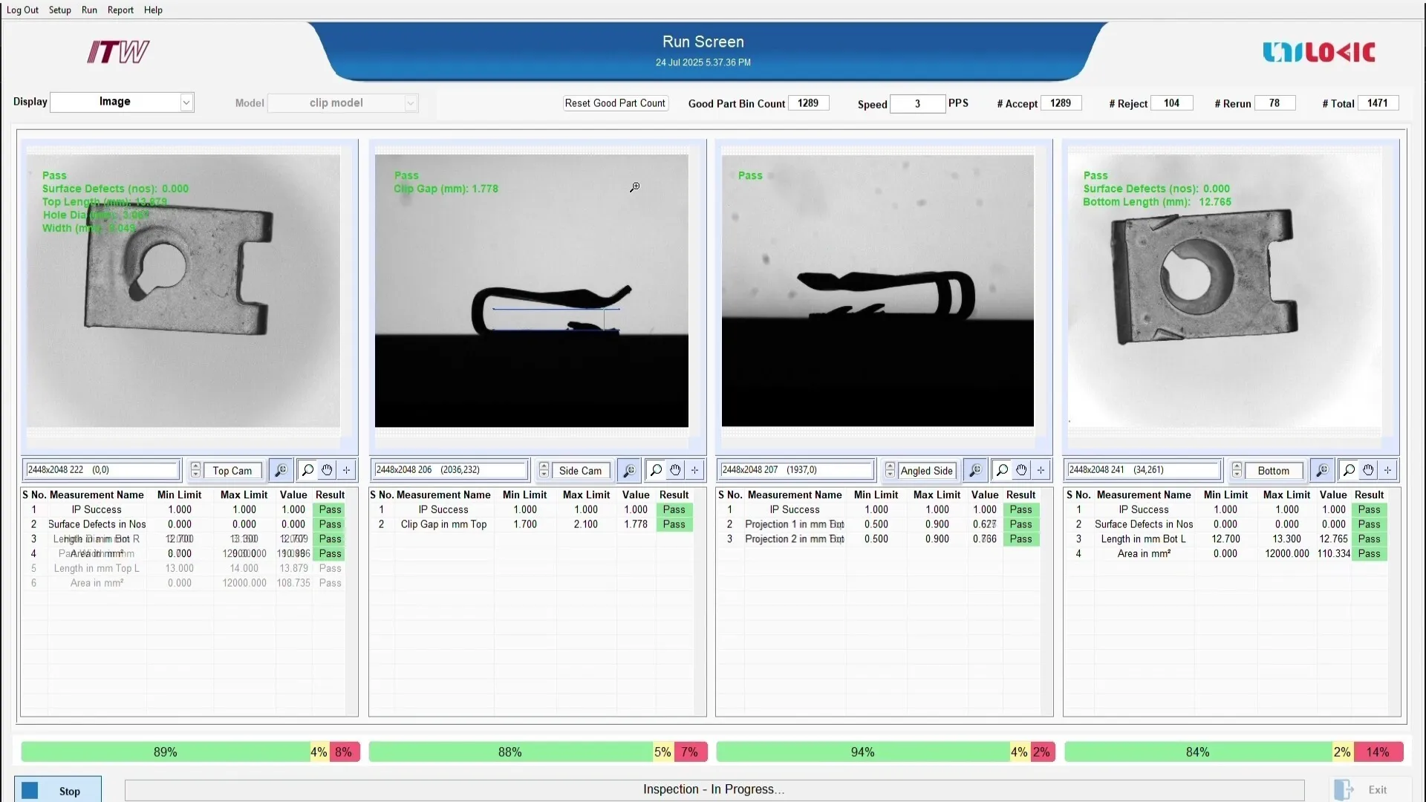Open the Report menu
1426x802 pixels.
(120, 10)
